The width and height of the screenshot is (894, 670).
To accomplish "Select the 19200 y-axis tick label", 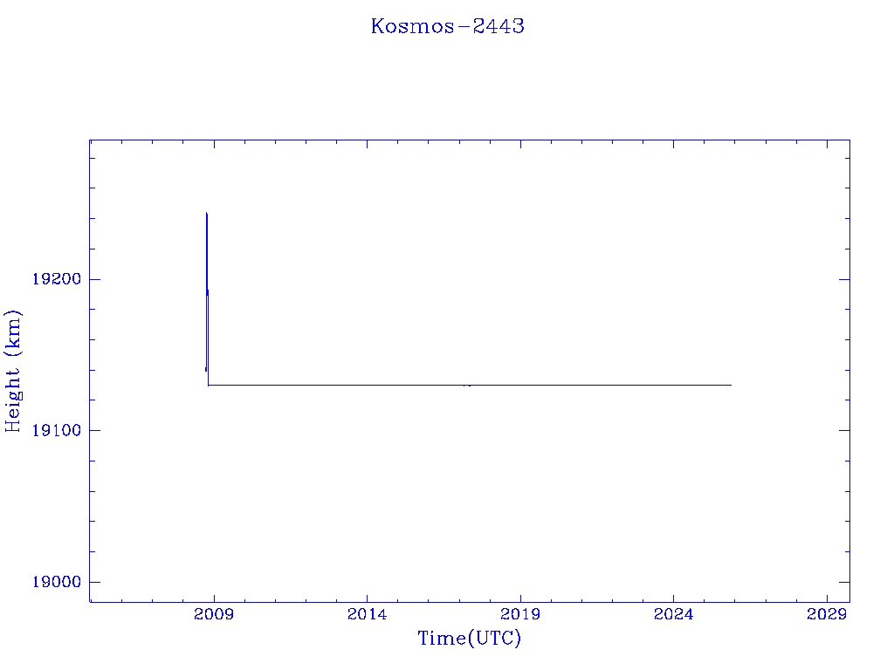I will coord(55,279).
